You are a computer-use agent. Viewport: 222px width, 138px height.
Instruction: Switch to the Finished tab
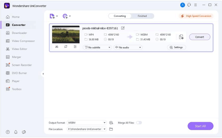[142, 16]
